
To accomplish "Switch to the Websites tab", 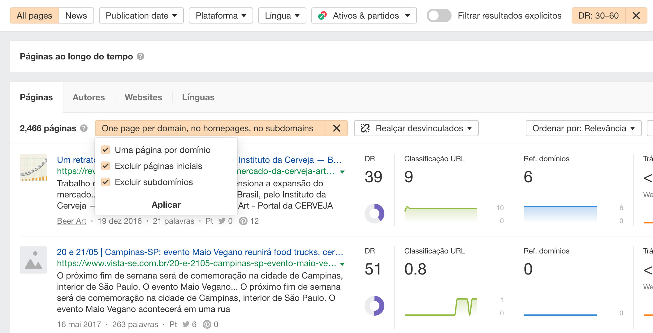I will click(143, 97).
